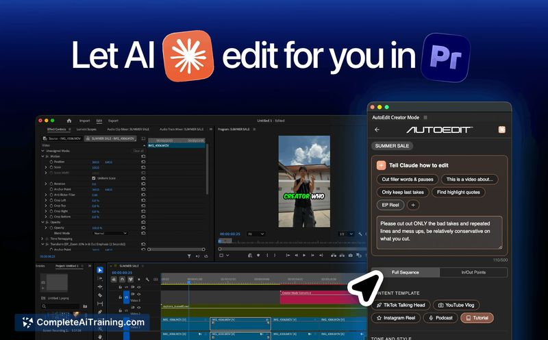Switch to the Lumetri Scopes tab
The width and height of the screenshot is (548, 340).
tap(86, 130)
